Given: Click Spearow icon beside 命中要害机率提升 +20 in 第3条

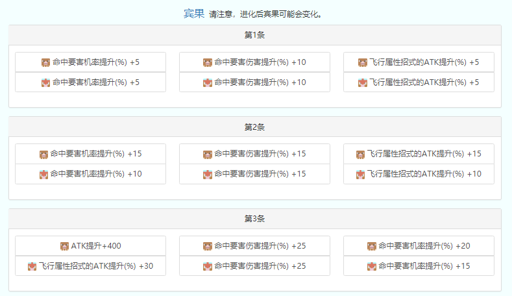Looking at the screenshot, I should (372, 246).
